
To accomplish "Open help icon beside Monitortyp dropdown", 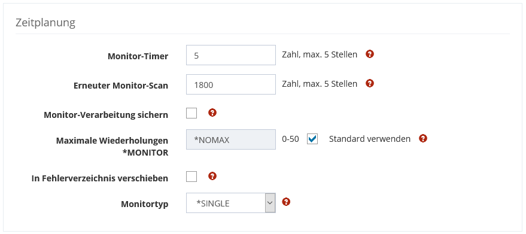I will (286, 202).
